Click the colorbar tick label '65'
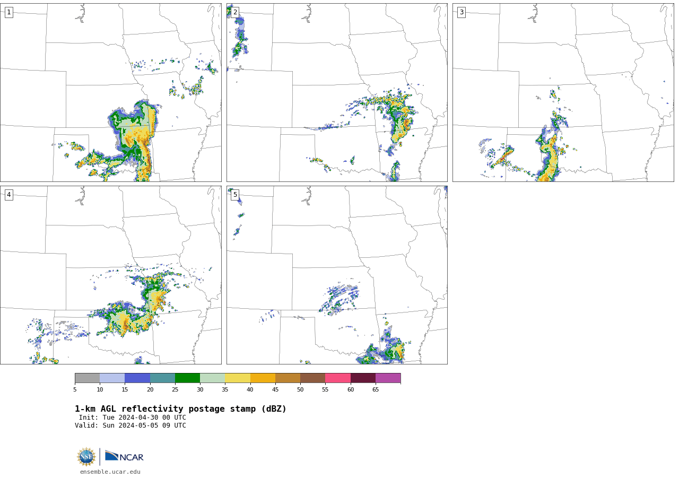The height and width of the screenshot is (478, 679). [376, 390]
